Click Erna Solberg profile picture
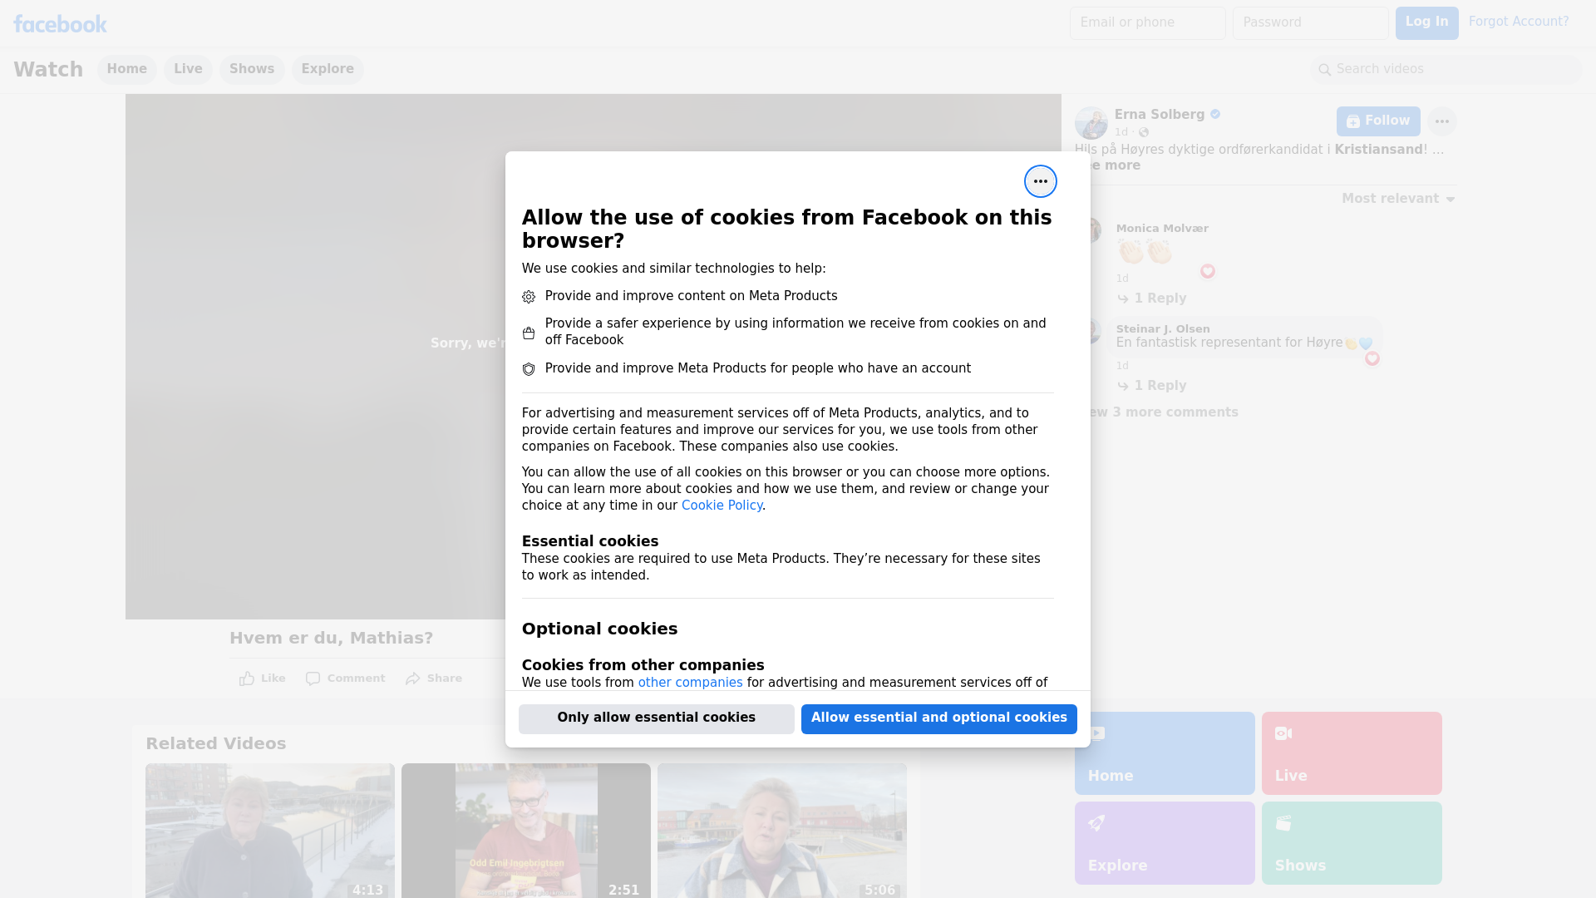Screen dimensions: 1596x898 (1091, 122)
